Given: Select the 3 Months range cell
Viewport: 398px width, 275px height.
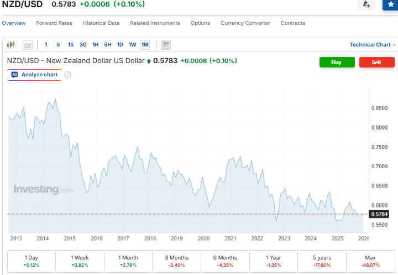Looking at the screenshot, I should (x=177, y=261).
